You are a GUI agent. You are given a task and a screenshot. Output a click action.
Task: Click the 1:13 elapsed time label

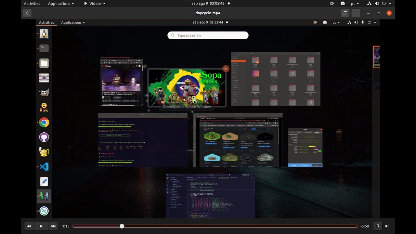pos(66,226)
